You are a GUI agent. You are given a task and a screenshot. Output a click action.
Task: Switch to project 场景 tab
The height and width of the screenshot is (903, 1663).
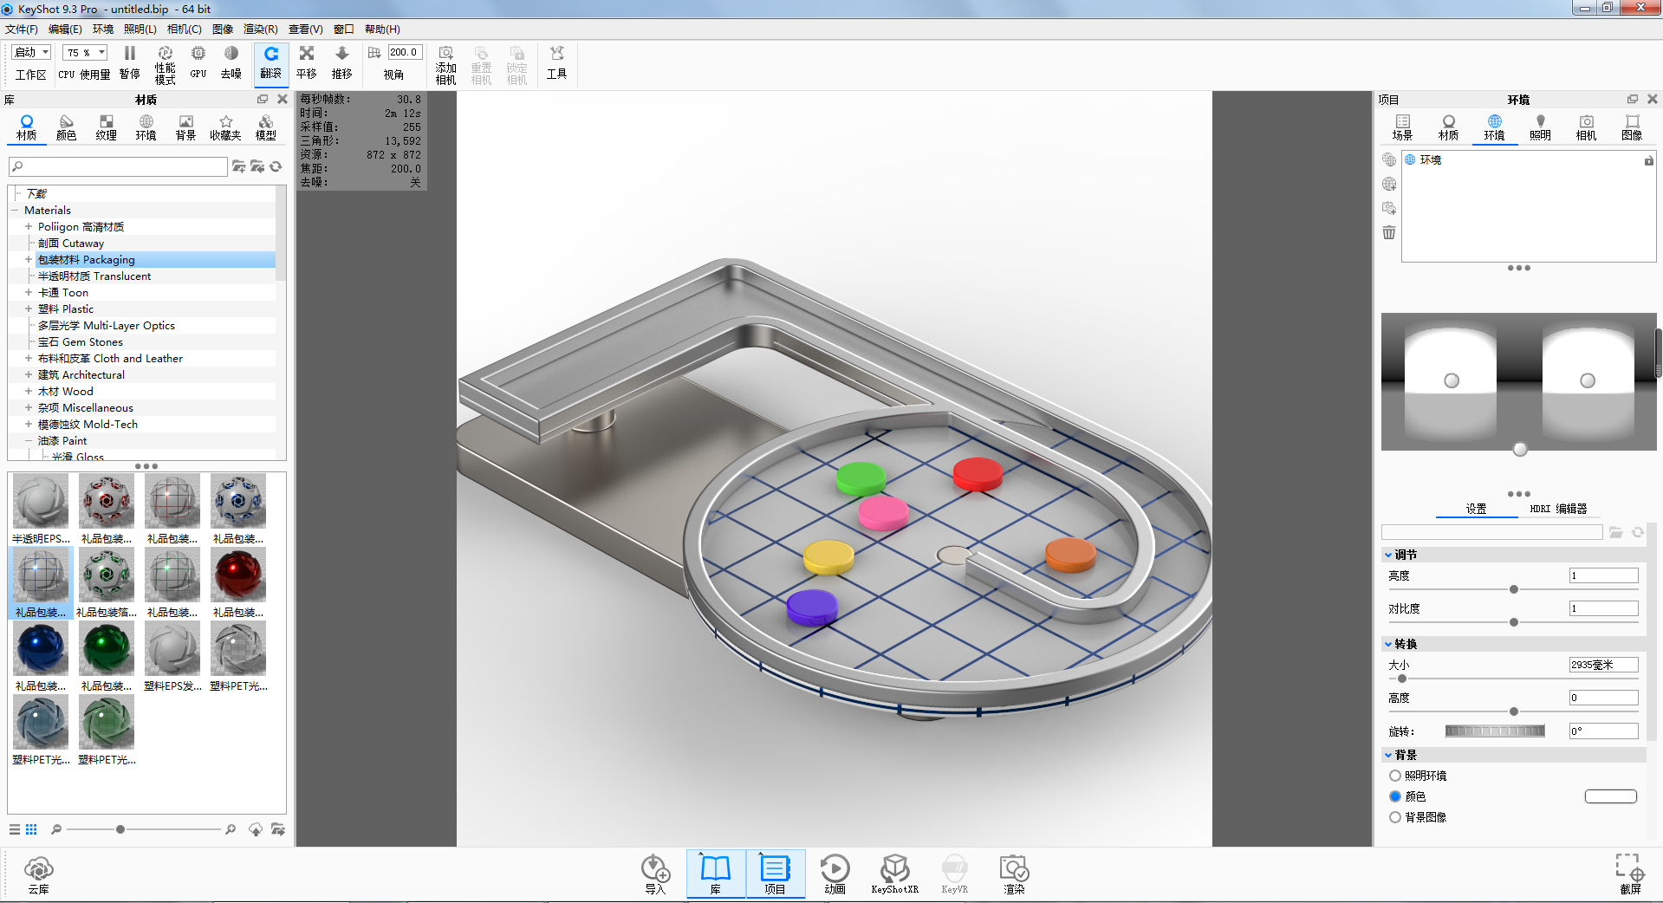pyautogui.click(x=1402, y=128)
